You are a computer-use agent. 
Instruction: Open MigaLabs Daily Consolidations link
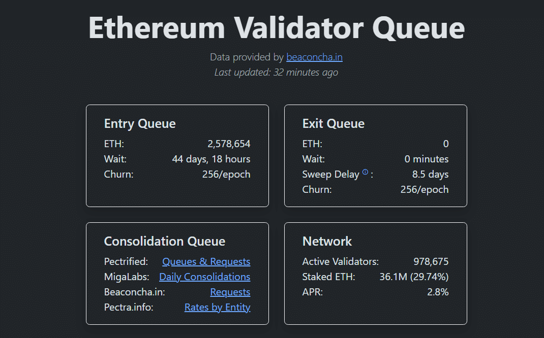(x=204, y=277)
